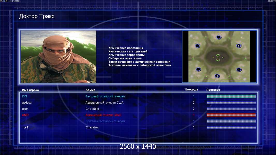Screen dimensions: 276x155
Task: Click 'Прогресс' column header
Action: [x=213, y=90]
